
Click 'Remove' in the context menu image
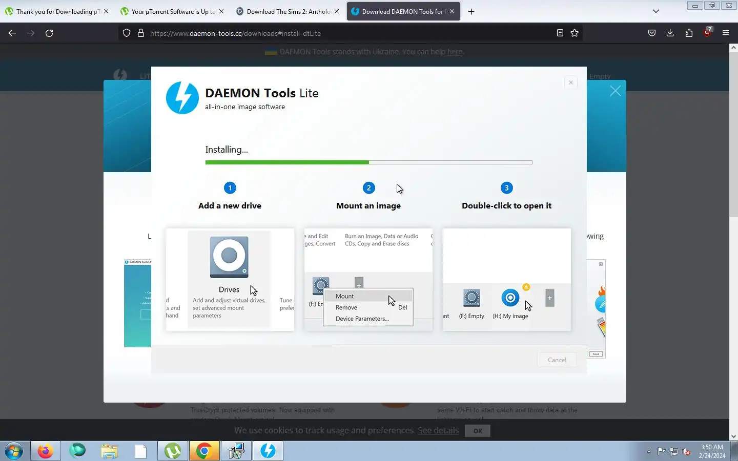coord(346,307)
